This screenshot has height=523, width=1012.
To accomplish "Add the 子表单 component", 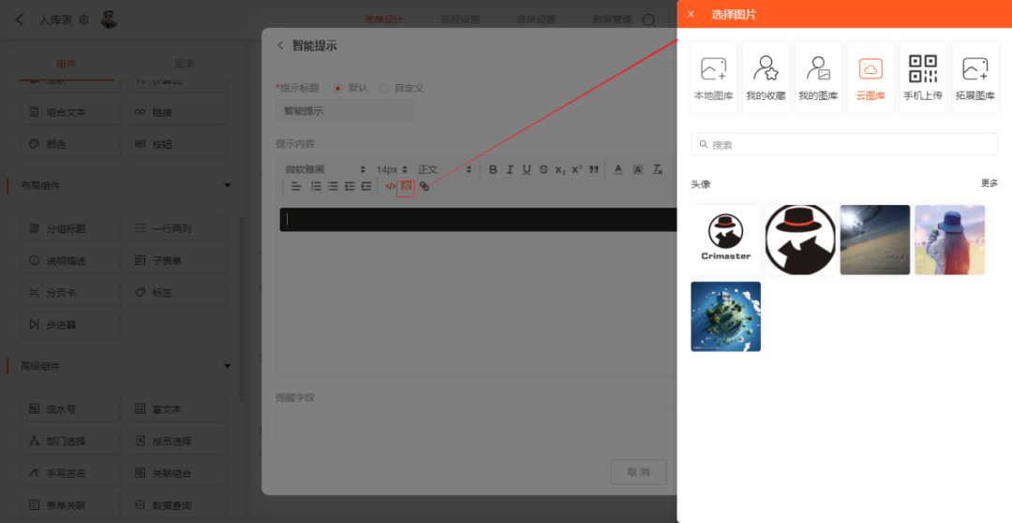I will point(177,260).
